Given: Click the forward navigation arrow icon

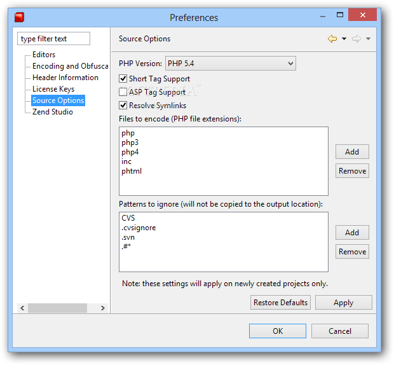Looking at the screenshot, I should click(357, 39).
